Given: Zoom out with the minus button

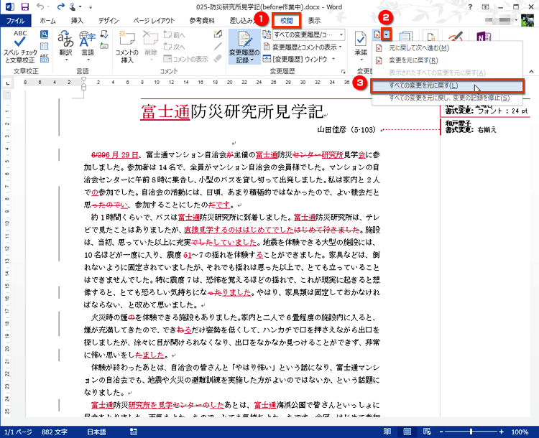Looking at the screenshot, I should 441,432.
